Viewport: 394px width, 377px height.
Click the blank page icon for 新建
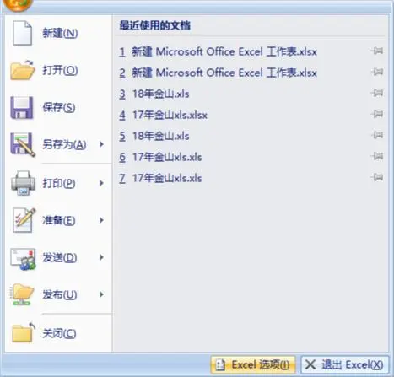click(22, 33)
